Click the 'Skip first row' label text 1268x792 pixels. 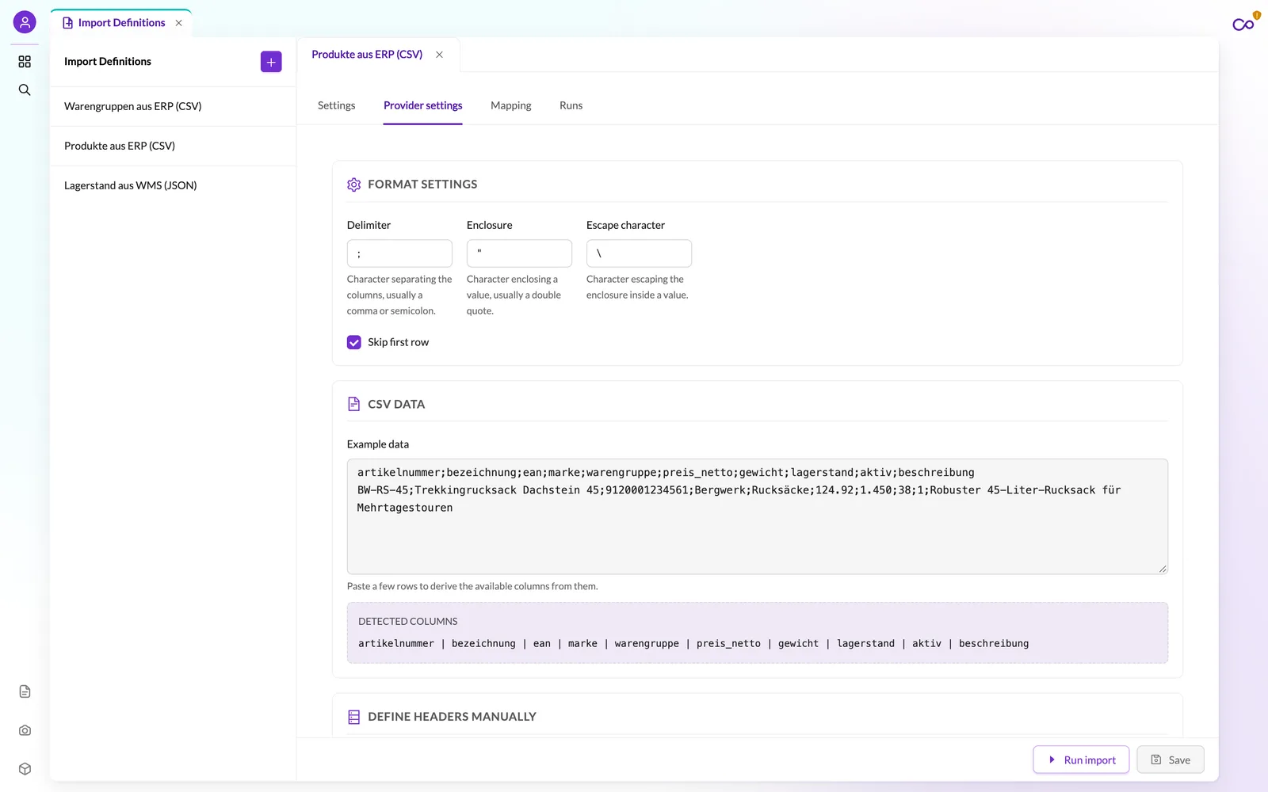coord(398,342)
